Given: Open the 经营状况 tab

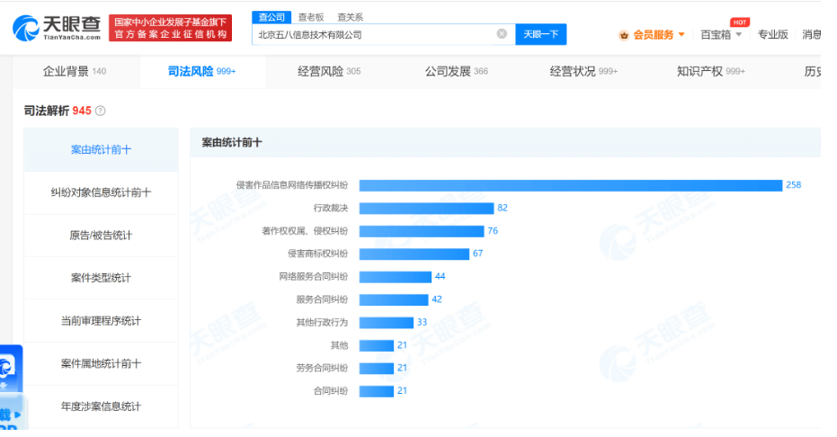Looking at the screenshot, I should pos(583,72).
